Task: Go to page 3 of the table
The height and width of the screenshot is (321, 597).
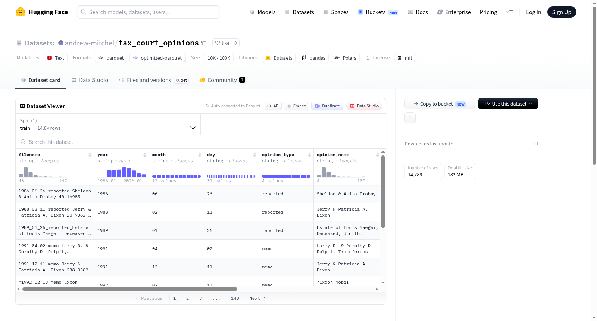Action: point(201,298)
